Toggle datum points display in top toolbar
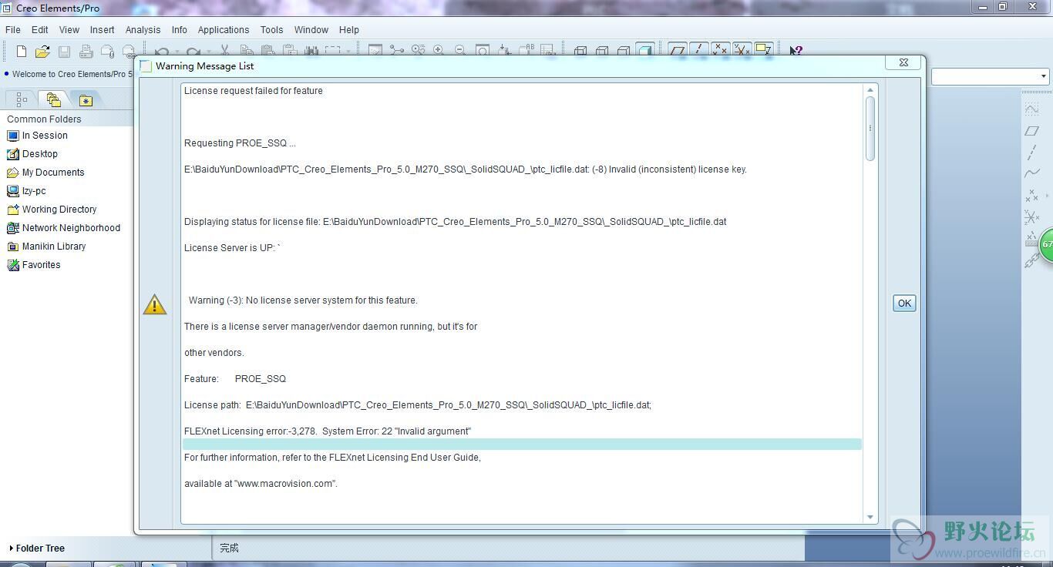Image resolution: width=1053 pixels, height=567 pixels. click(721, 51)
